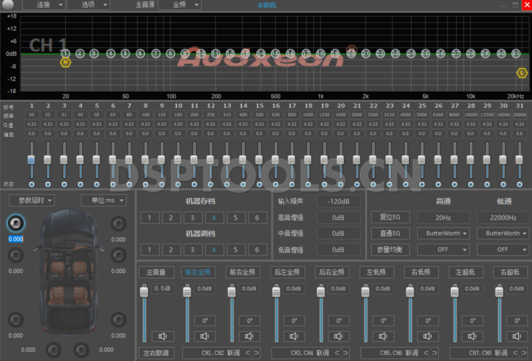Click the 复位EQ reset button
The height and width of the screenshot is (361, 532).
pyautogui.click(x=390, y=217)
